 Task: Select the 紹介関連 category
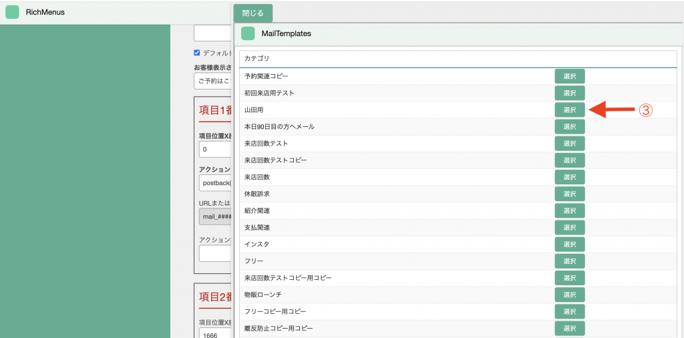tap(570, 210)
